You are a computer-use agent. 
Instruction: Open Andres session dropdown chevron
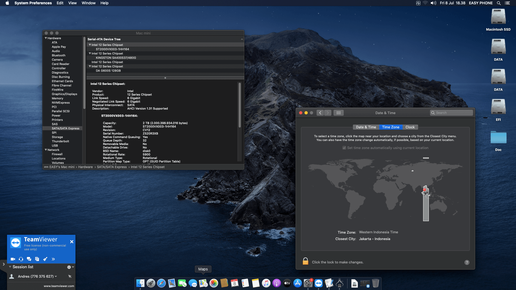(x=56, y=276)
